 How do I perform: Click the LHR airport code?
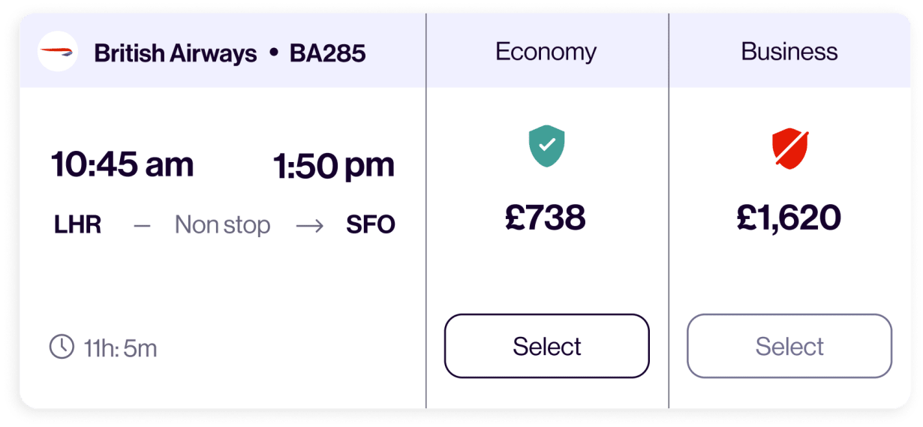pyautogui.click(x=78, y=225)
